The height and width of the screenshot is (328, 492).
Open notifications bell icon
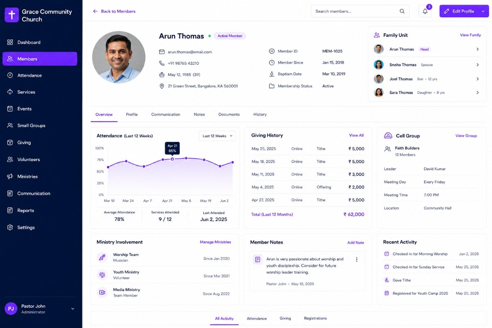point(425,11)
